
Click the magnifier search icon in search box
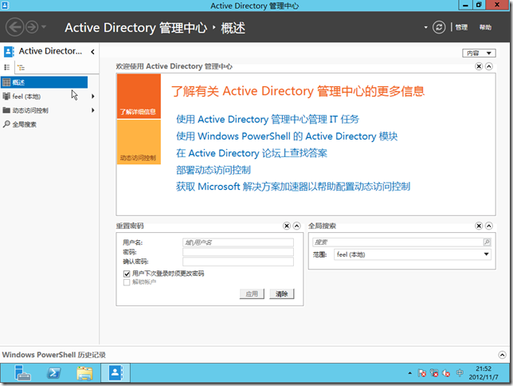tap(487, 242)
